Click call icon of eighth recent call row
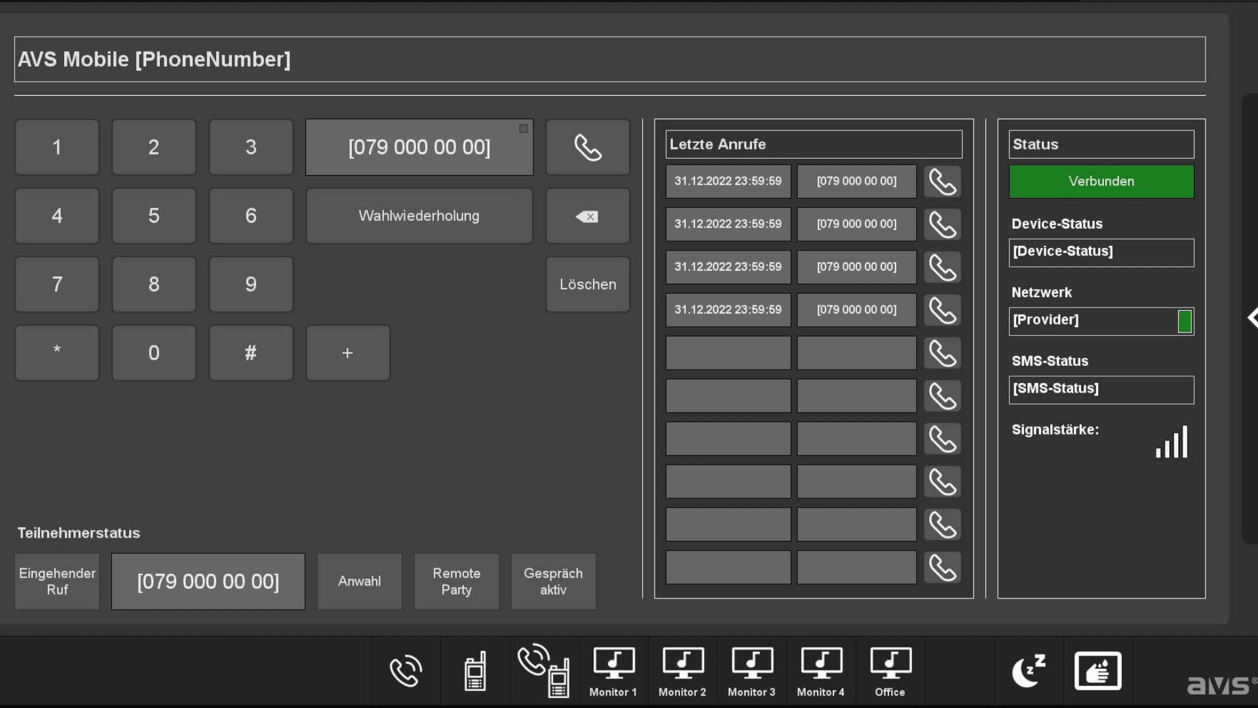Viewport: 1258px width, 708px height. tap(942, 482)
